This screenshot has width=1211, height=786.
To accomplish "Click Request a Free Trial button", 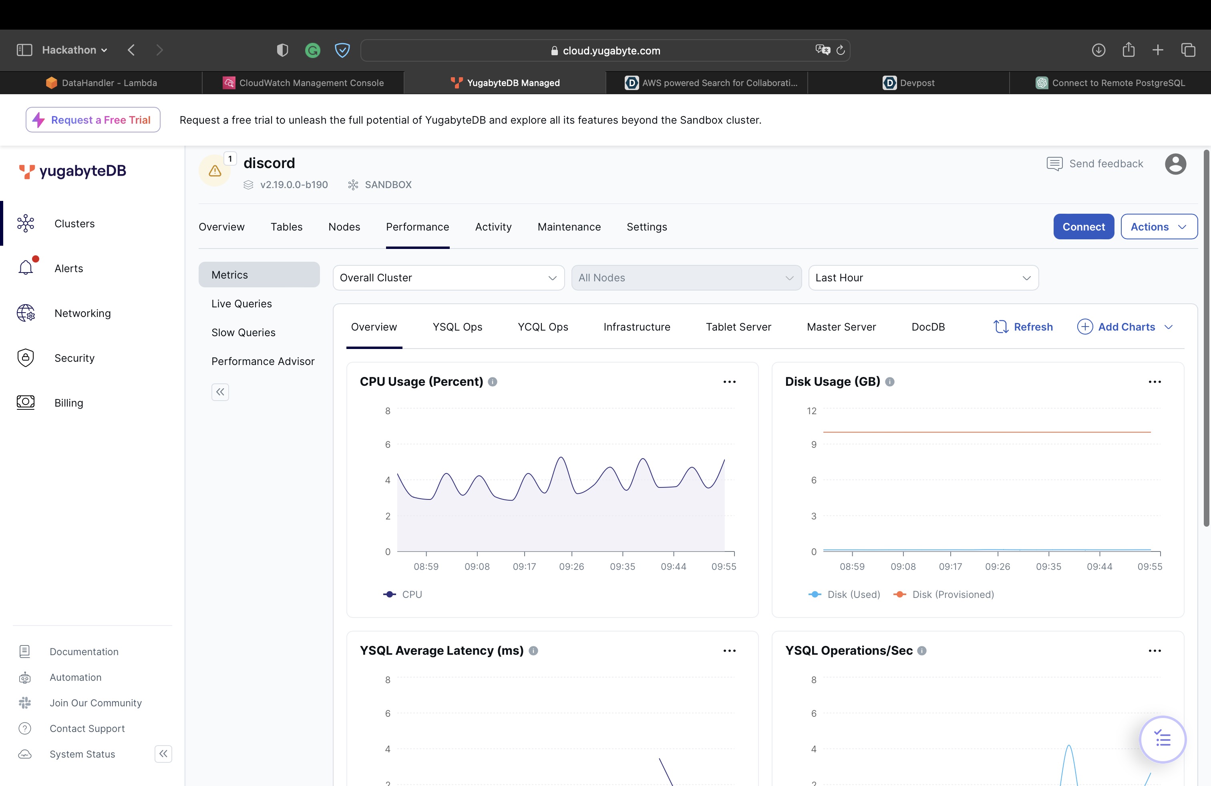I will click(x=93, y=120).
